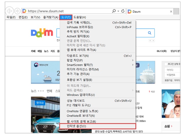Open the 해양수산부 banner ad
Screen dimensions: 185x137
click(x=45, y=72)
